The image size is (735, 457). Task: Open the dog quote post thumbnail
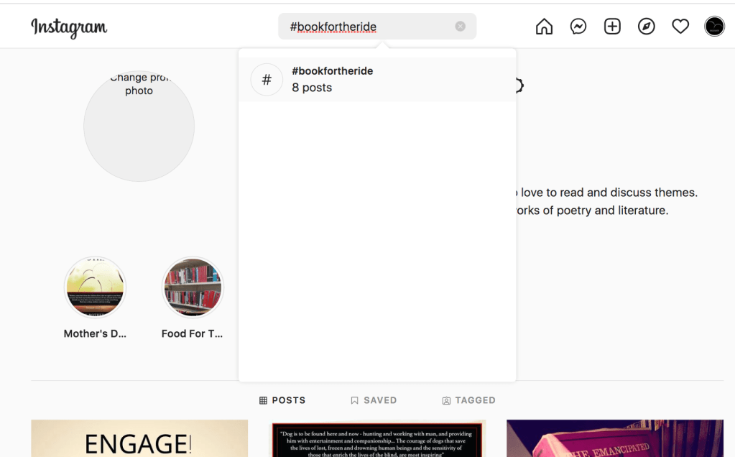377,439
